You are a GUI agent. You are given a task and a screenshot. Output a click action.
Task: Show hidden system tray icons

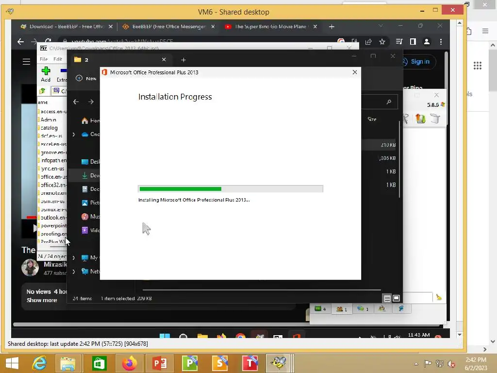click(x=416, y=364)
